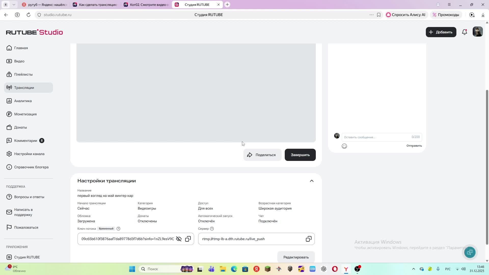Click help icon next to Сервер

[212, 229]
